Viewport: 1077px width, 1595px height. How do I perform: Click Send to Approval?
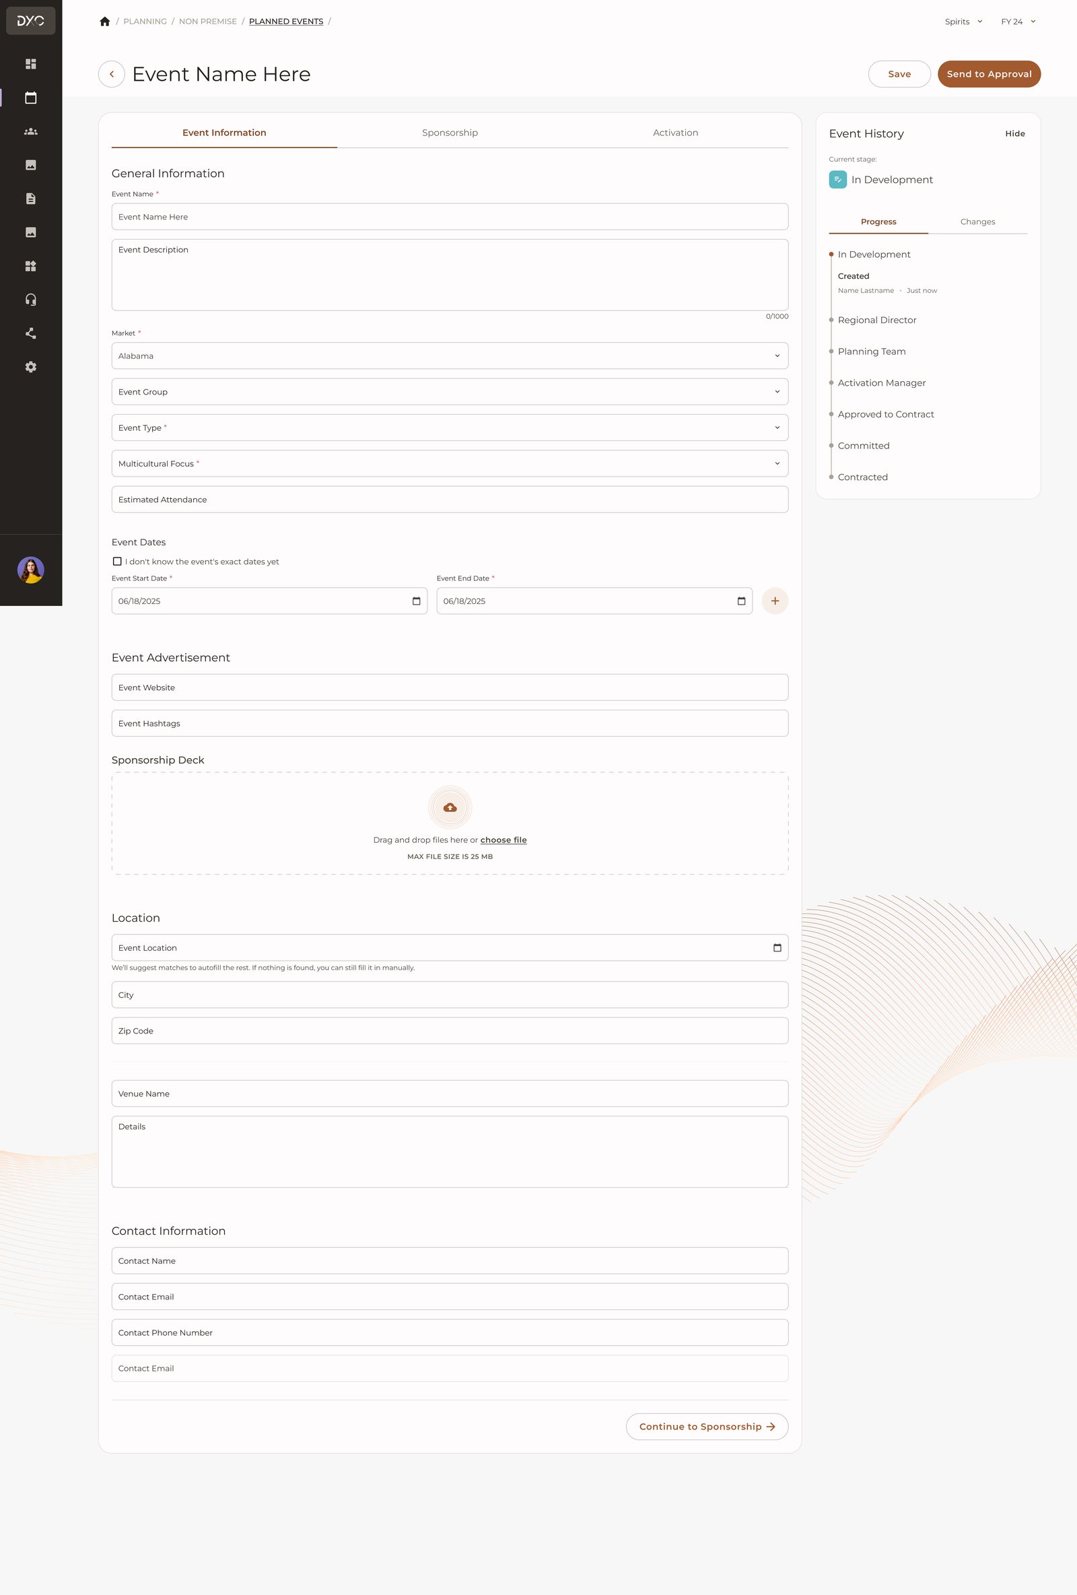pyautogui.click(x=989, y=74)
